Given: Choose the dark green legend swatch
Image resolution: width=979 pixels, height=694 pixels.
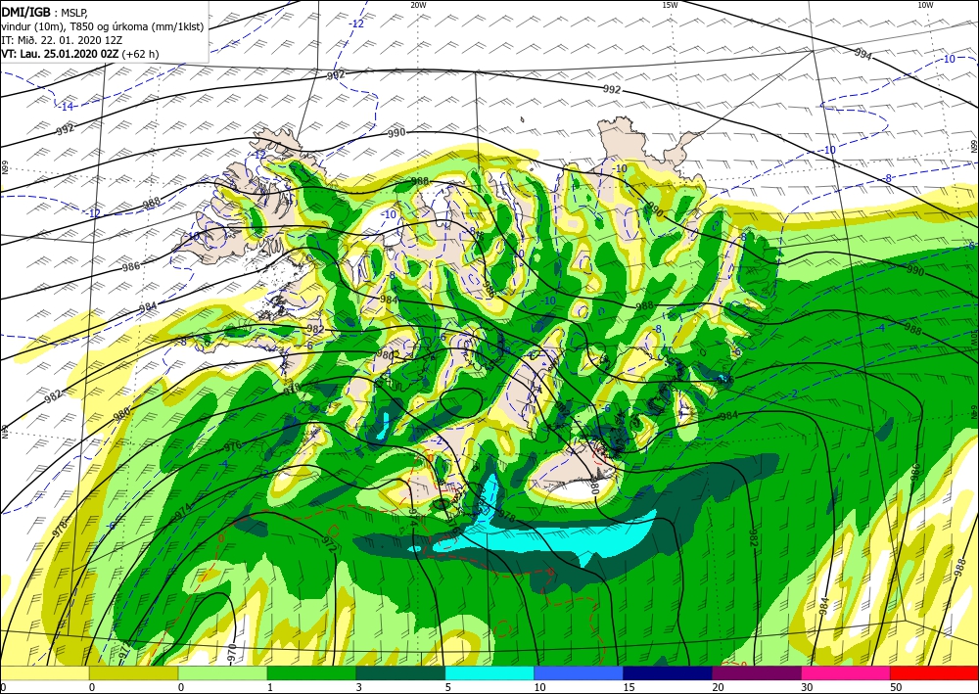Looking at the screenshot, I should (x=400, y=672).
